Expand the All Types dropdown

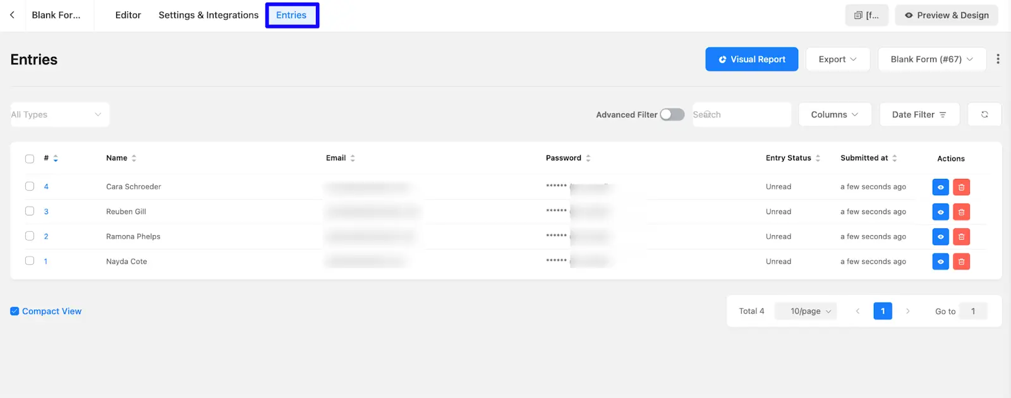click(59, 114)
